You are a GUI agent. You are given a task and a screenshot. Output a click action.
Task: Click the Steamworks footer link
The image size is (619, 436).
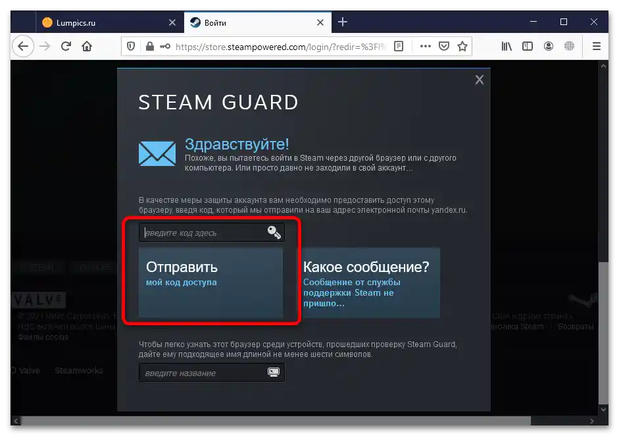(79, 370)
